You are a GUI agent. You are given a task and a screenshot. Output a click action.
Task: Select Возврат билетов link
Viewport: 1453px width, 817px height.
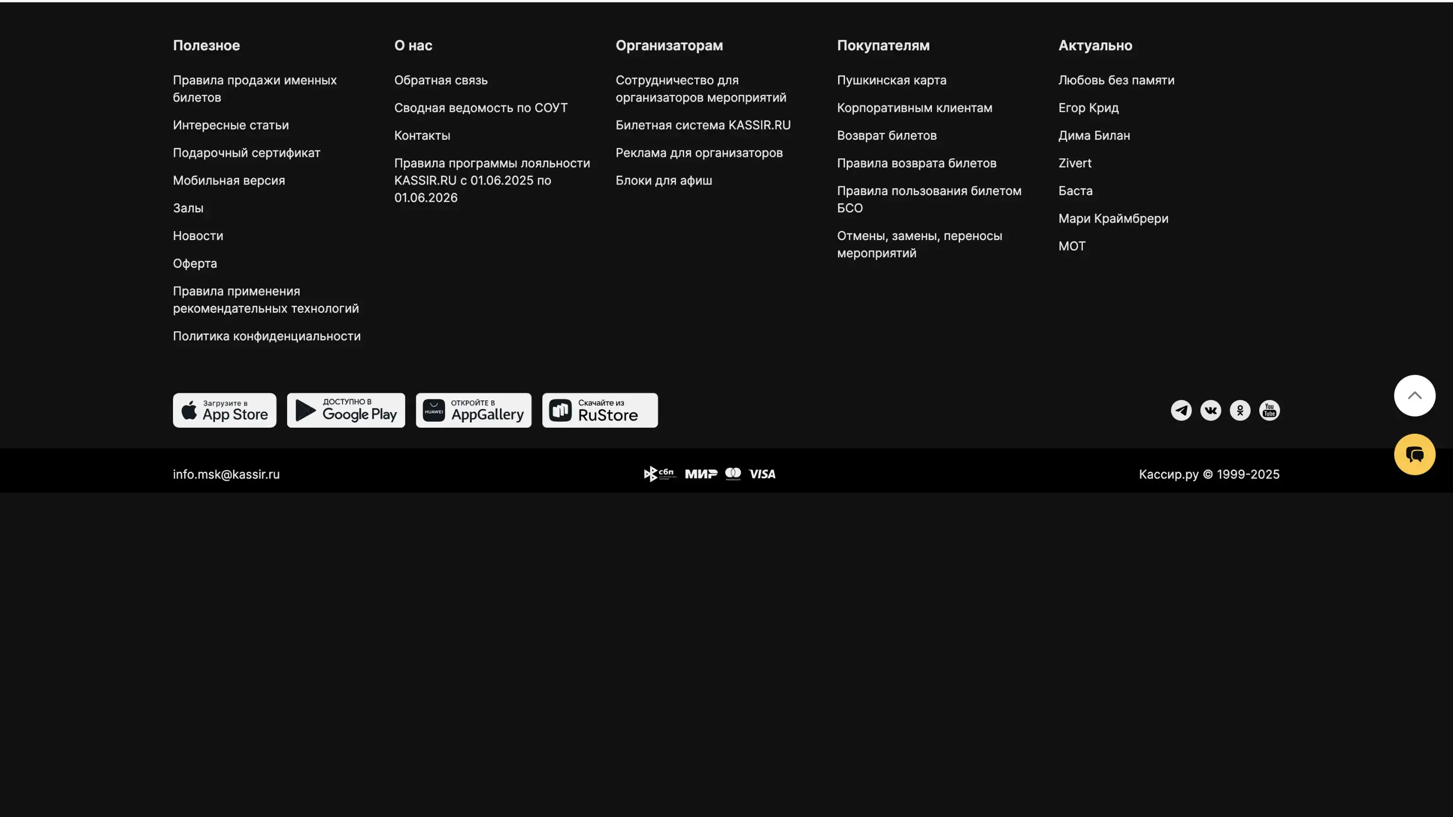886,135
